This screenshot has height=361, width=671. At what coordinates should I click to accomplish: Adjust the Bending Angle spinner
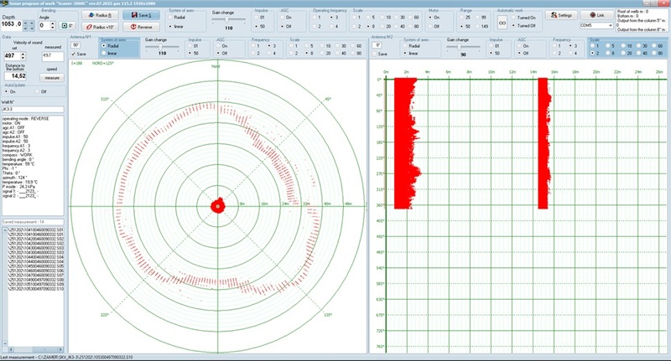tap(51, 25)
